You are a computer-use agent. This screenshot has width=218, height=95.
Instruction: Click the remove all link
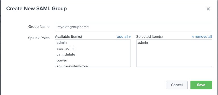[202, 37]
